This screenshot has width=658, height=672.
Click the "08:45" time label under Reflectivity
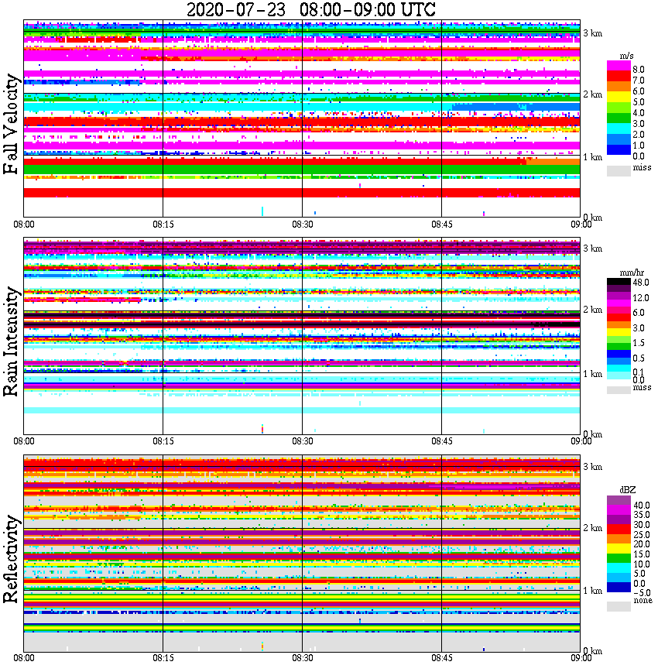[x=442, y=658]
